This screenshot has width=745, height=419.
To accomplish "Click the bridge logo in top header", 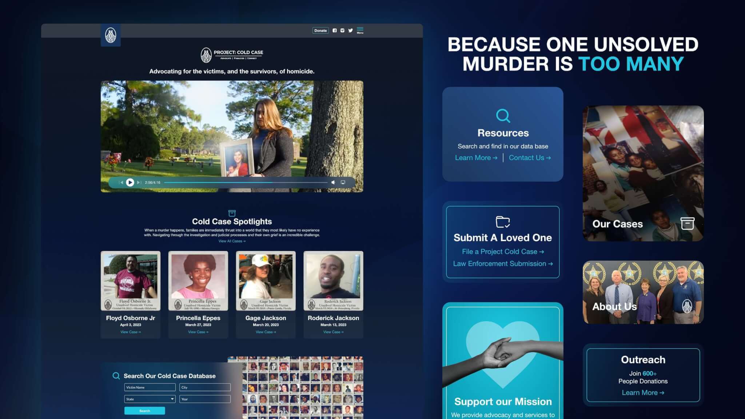I will point(111,35).
